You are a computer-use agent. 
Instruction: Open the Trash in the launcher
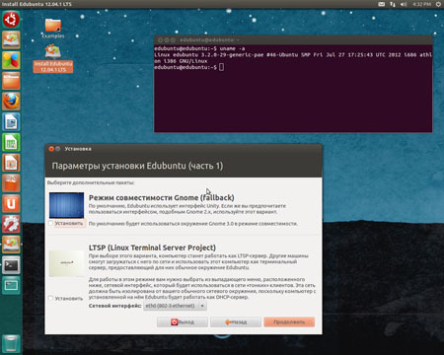click(11, 344)
